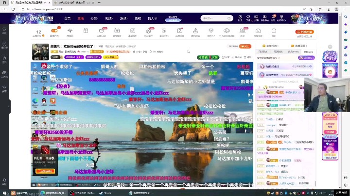Click the purple become-diamond-fan button
The width and height of the screenshot is (350, 196).
pyautogui.click(x=306, y=58)
